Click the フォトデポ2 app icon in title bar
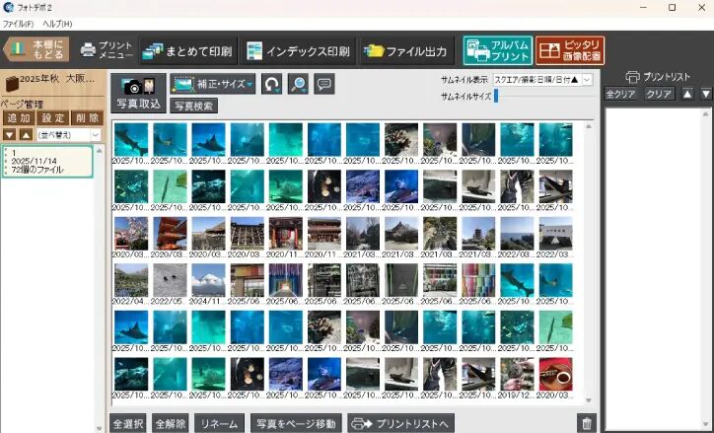 [x=8, y=7]
